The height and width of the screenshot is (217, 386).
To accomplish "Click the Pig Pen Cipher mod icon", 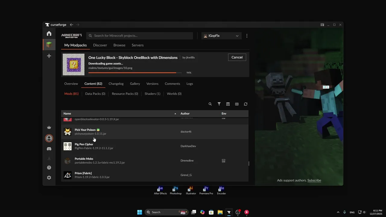I will 68,146.
